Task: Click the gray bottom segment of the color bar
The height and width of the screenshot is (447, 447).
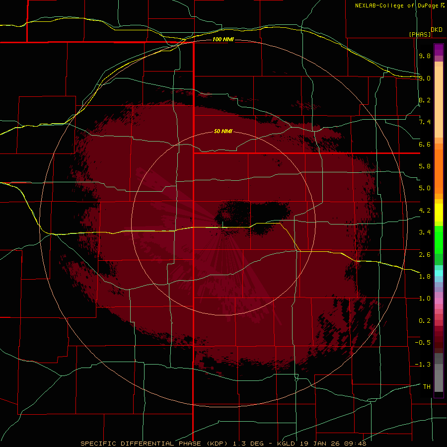Action: [439, 380]
